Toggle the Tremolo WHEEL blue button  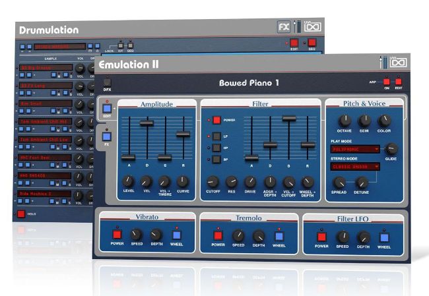[x=279, y=236]
